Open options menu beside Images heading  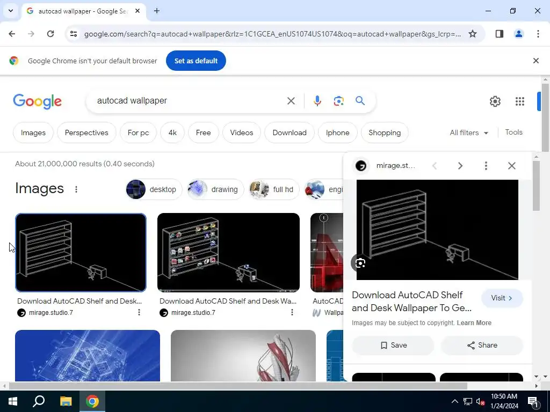[76, 189]
